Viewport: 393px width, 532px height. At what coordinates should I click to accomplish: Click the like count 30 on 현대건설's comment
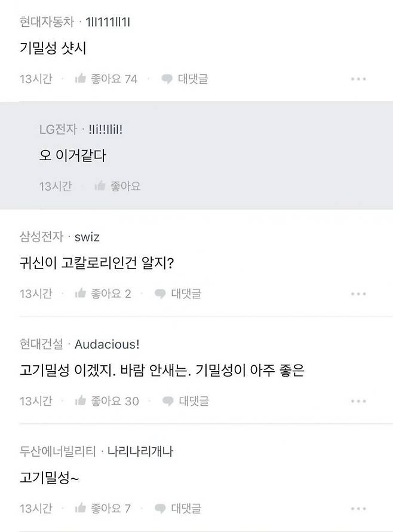(134, 401)
